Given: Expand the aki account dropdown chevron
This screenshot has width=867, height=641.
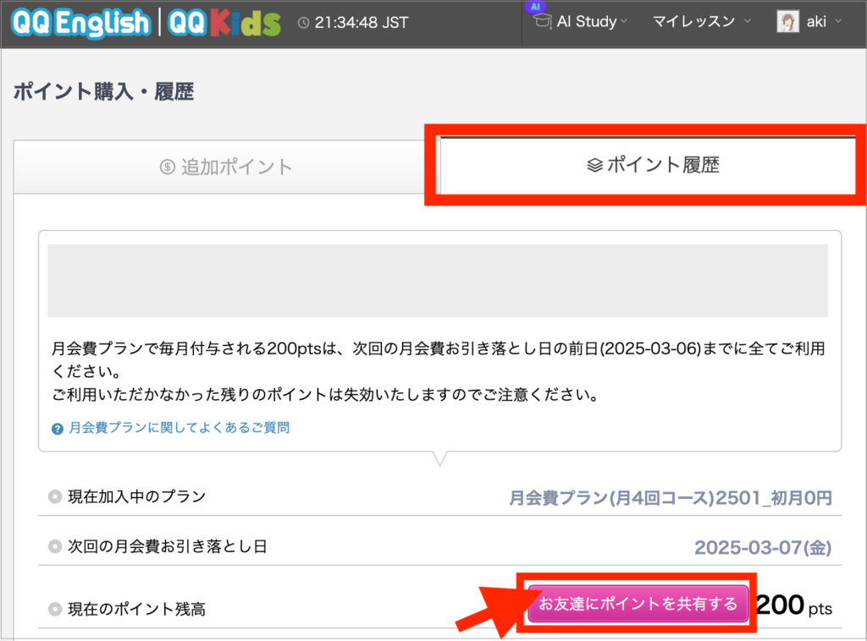Looking at the screenshot, I should [838, 22].
